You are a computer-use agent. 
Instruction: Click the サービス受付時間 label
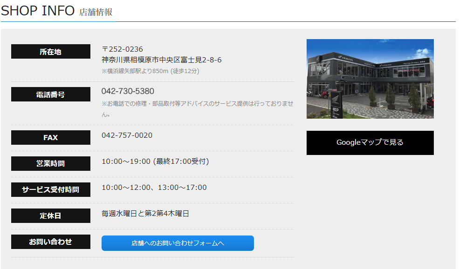click(50, 189)
